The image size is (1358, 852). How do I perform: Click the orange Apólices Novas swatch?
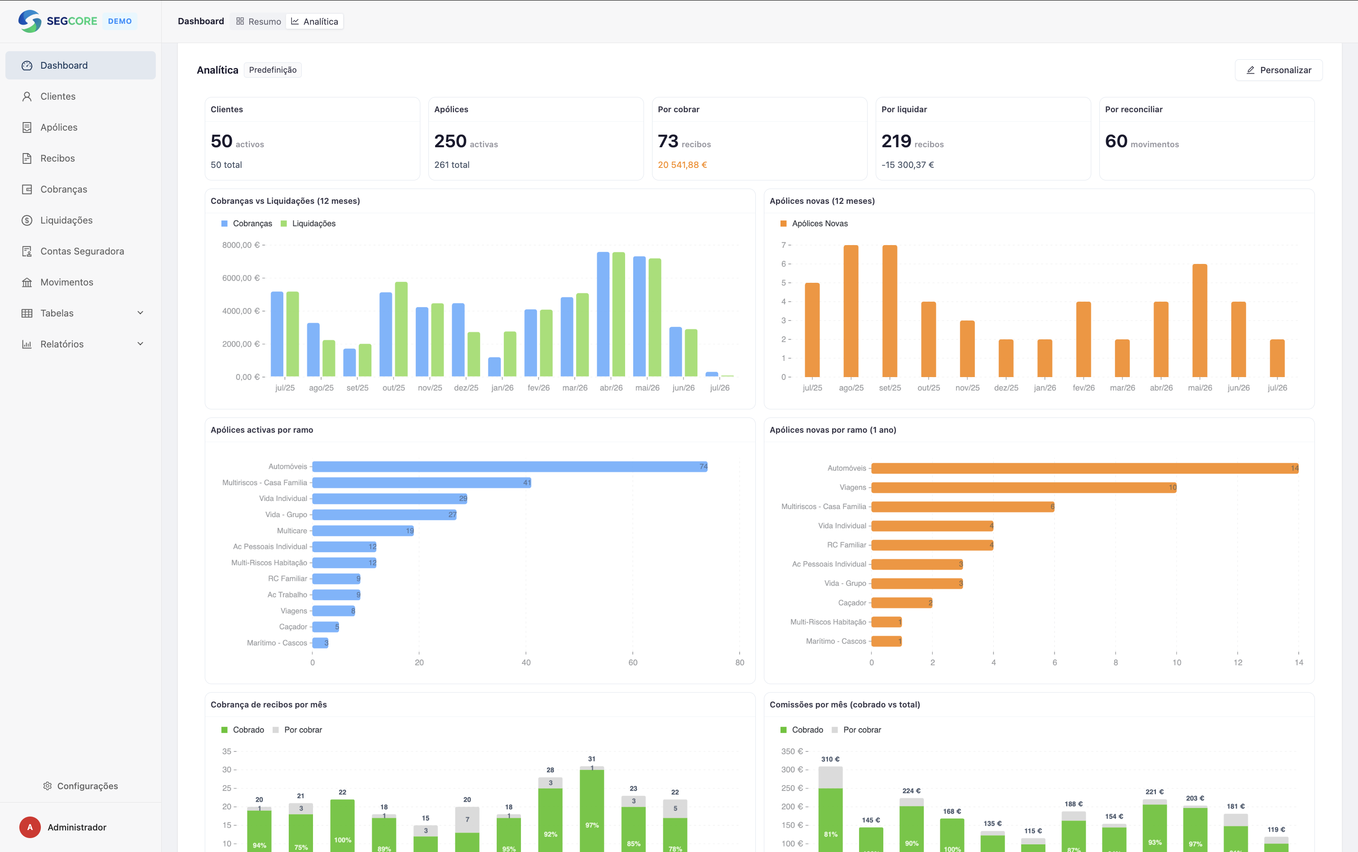784,224
